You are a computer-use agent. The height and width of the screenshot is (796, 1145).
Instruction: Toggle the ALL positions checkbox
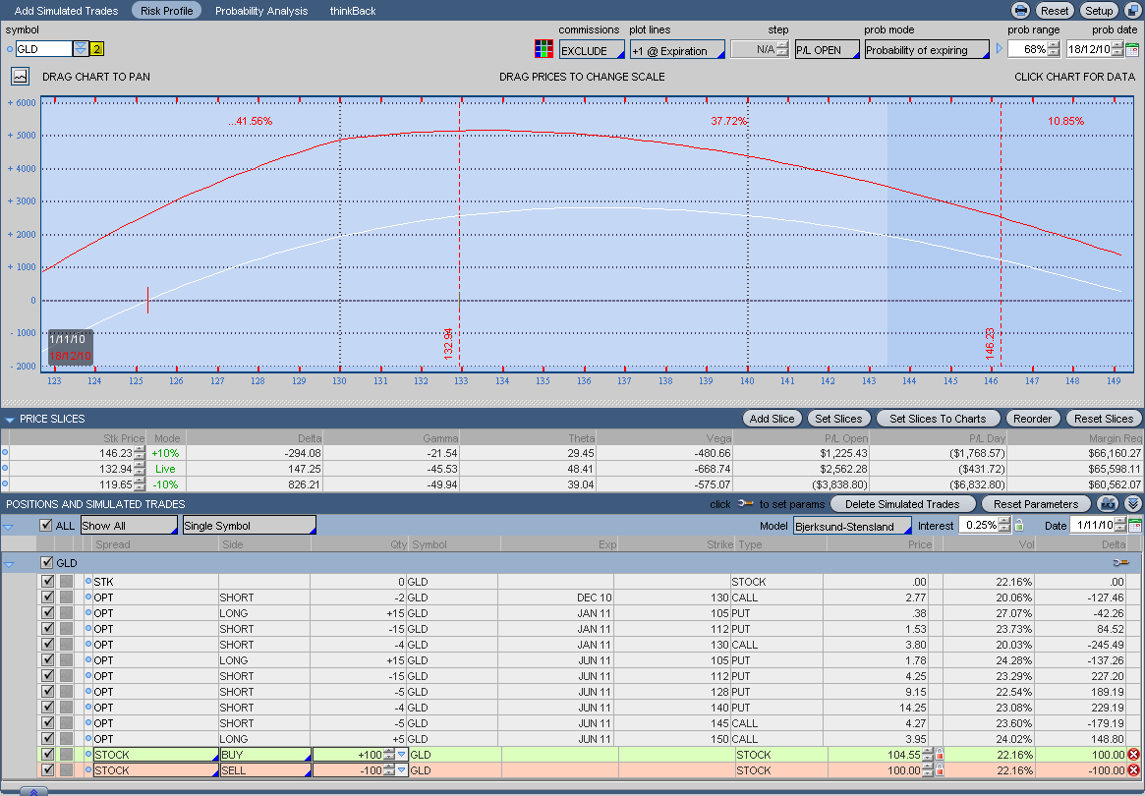pos(45,526)
